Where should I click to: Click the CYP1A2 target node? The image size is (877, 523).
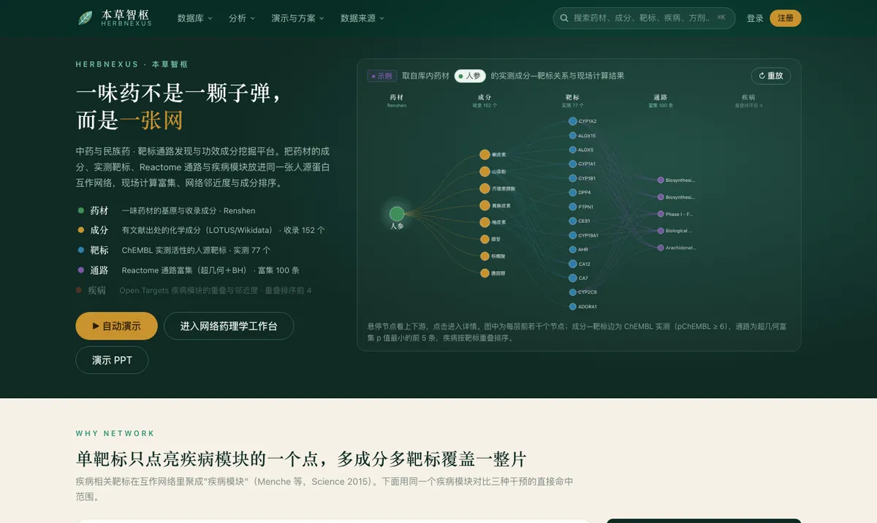(573, 121)
